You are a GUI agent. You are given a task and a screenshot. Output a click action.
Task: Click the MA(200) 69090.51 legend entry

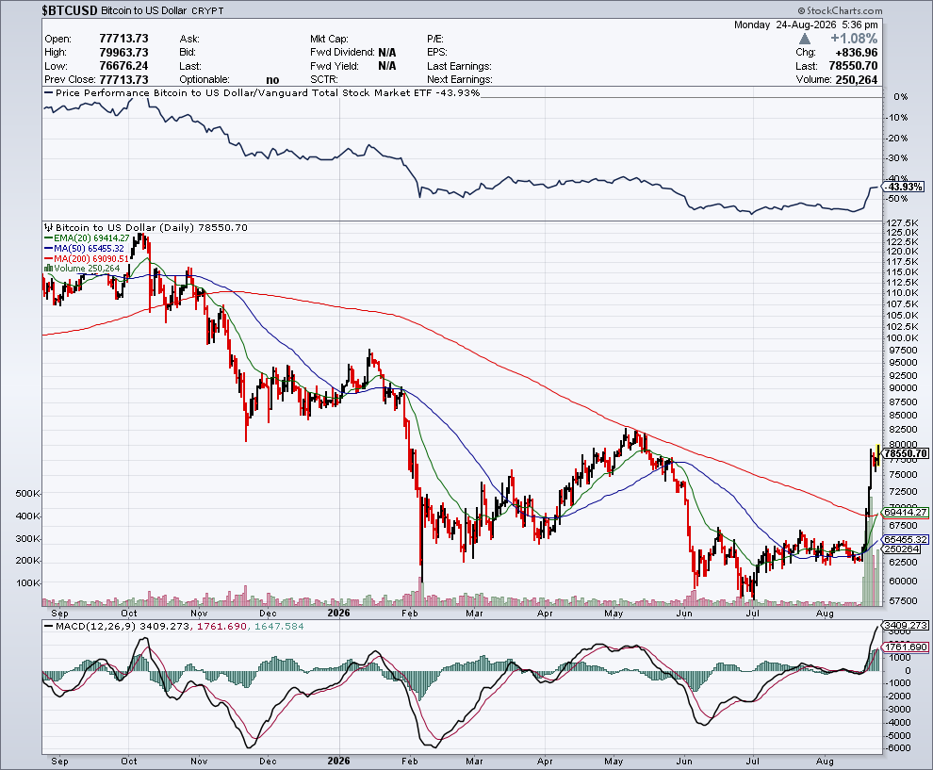tap(91, 258)
